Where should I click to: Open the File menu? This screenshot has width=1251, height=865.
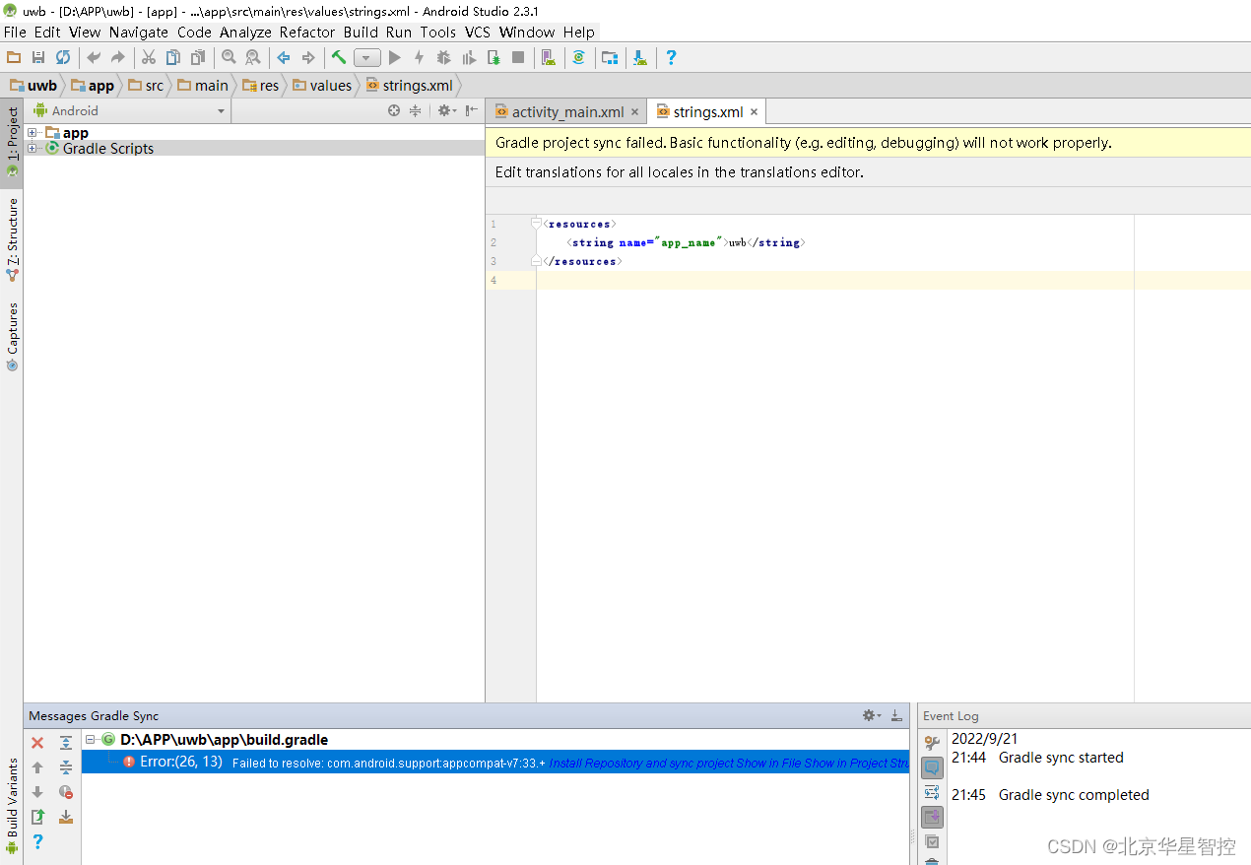15,32
